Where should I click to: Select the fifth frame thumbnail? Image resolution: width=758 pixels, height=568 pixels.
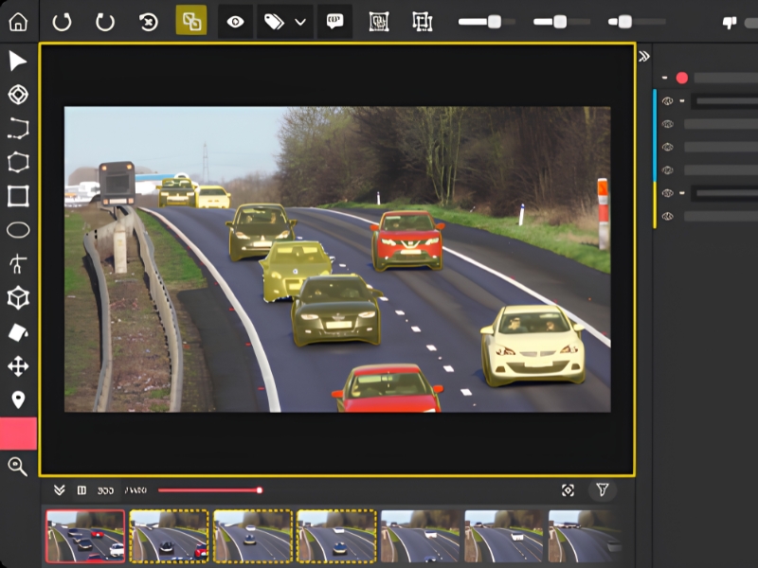click(420, 536)
